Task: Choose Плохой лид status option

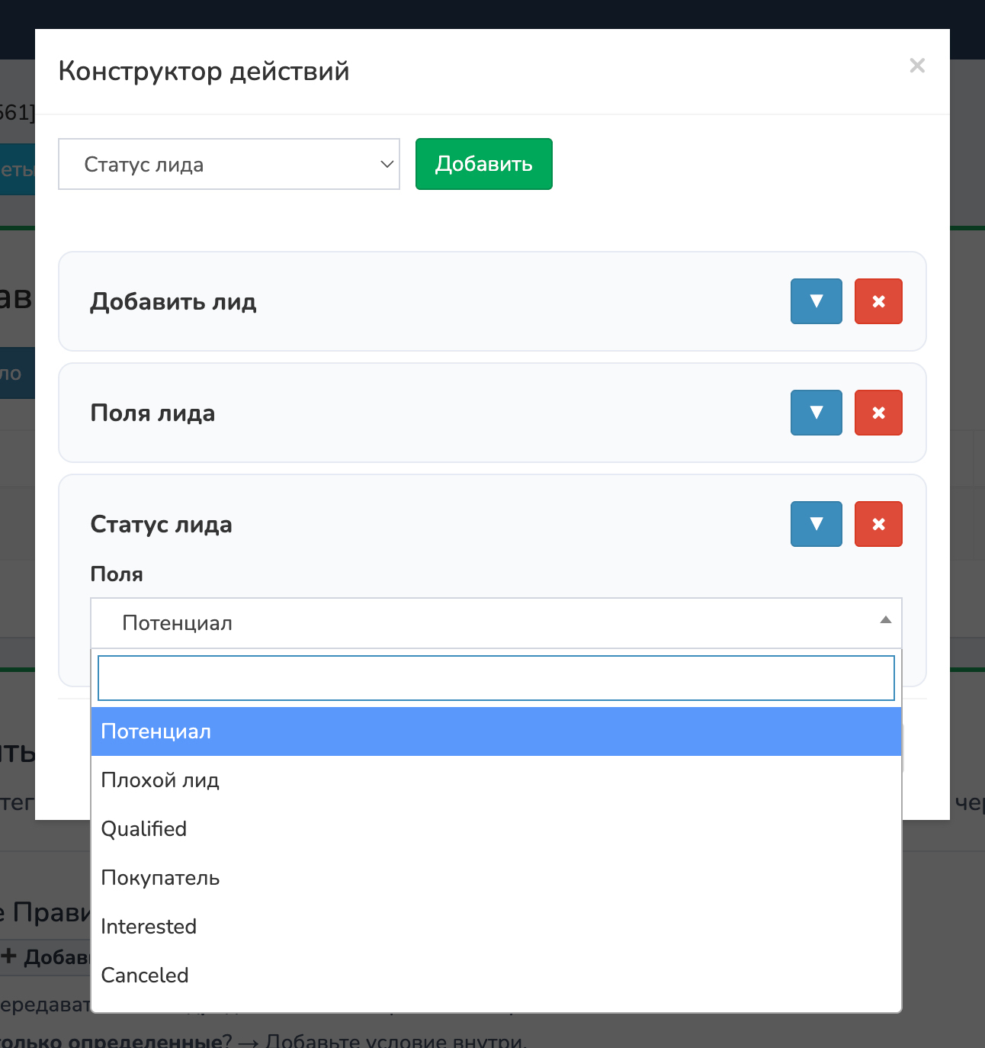Action: tap(496, 780)
